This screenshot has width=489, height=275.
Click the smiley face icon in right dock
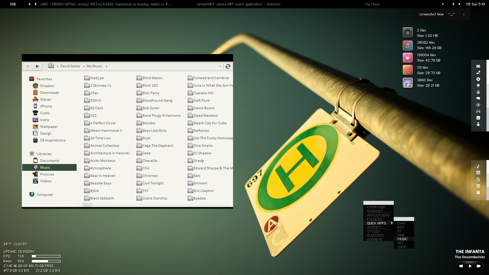click(478, 118)
